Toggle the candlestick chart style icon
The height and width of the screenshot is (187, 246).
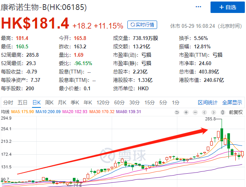pos(222,112)
